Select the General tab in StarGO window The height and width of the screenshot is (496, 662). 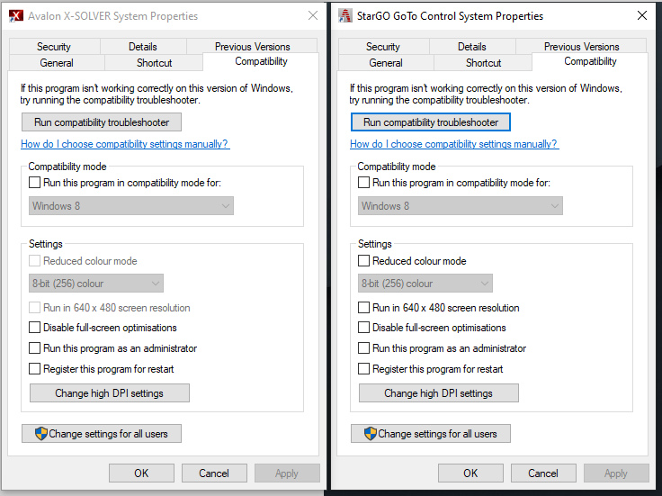[x=386, y=63]
